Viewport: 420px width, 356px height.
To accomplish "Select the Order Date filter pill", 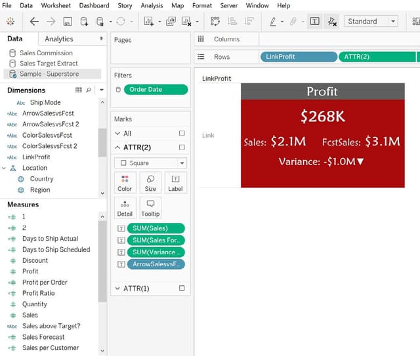I will (x=156, y=90).
